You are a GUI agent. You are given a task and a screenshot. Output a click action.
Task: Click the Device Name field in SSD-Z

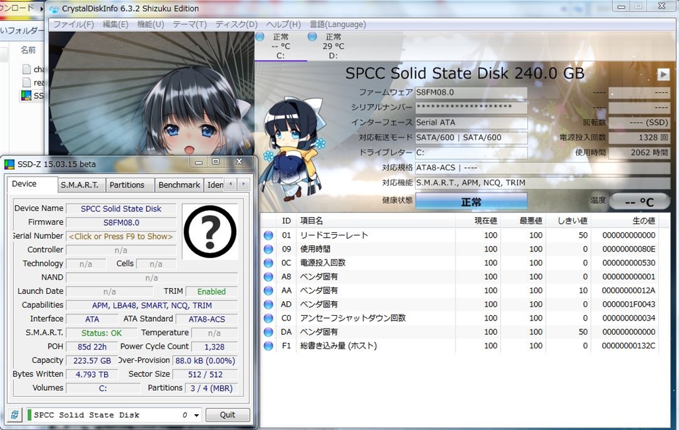click(x=121, y=208)
